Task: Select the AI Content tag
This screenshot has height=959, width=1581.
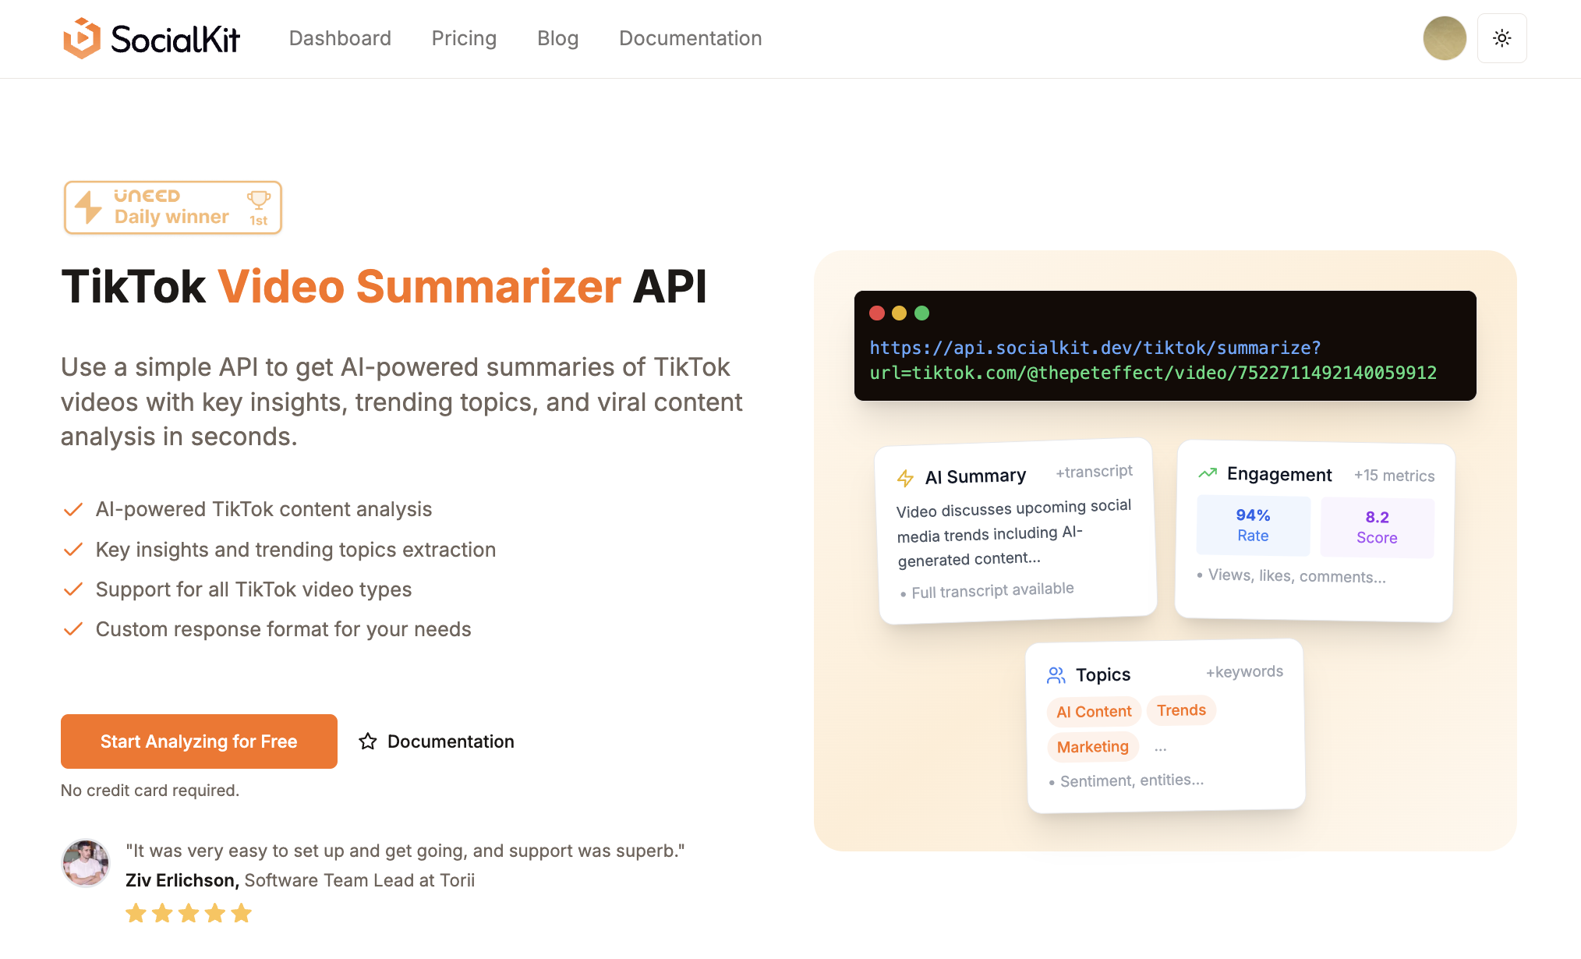Action: pyautogui.click(x=1093, y=711)
